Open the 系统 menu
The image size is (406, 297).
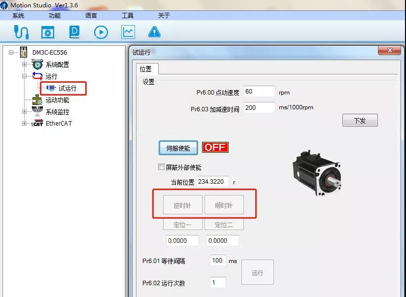pos(18,16)
